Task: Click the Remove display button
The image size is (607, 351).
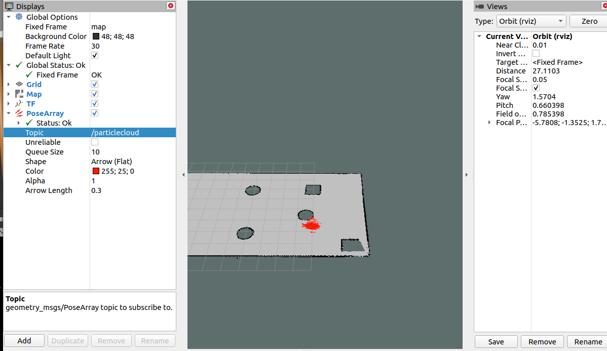Action: (x=111, y=340)
